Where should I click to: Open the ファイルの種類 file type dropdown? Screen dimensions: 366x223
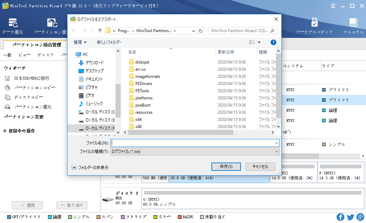tap(277, 151)
